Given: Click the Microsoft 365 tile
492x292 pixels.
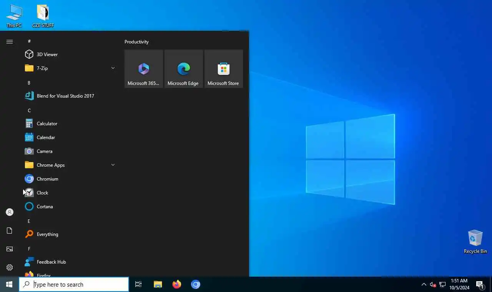Looking at the screenshot, I should pos(144,69).
